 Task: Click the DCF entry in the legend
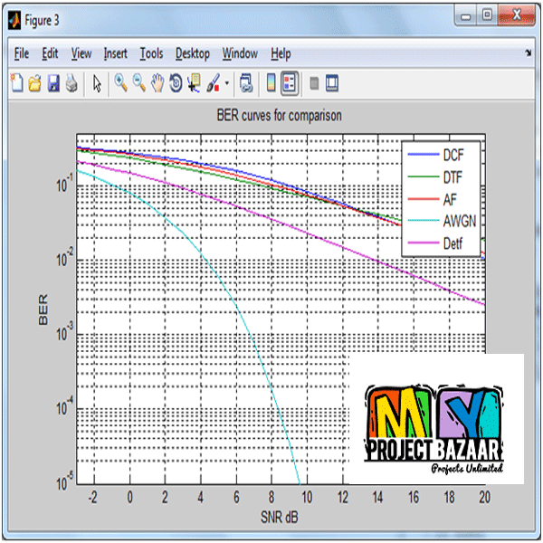[454, 154]
